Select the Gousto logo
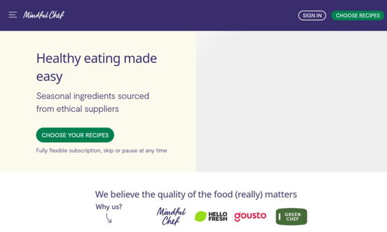This screenshot has width=387, height=232. click(250, 217)
